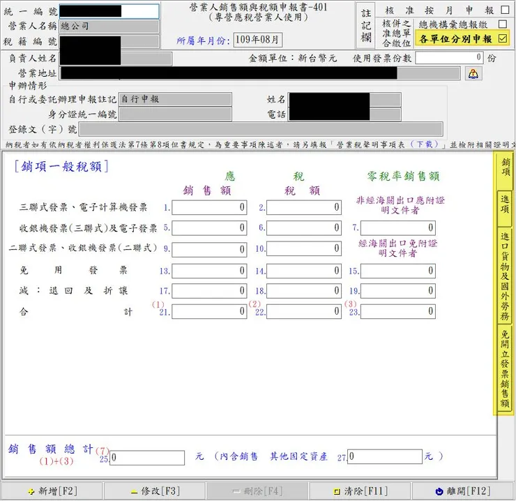Viewport: 516px width, 501px height.
Task: Click field 10 二聯式發票 稅額
Action: [304, 249]
